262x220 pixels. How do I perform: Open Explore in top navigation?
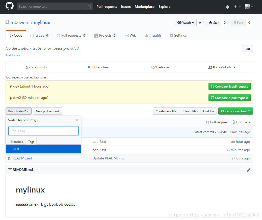point(164,7)
